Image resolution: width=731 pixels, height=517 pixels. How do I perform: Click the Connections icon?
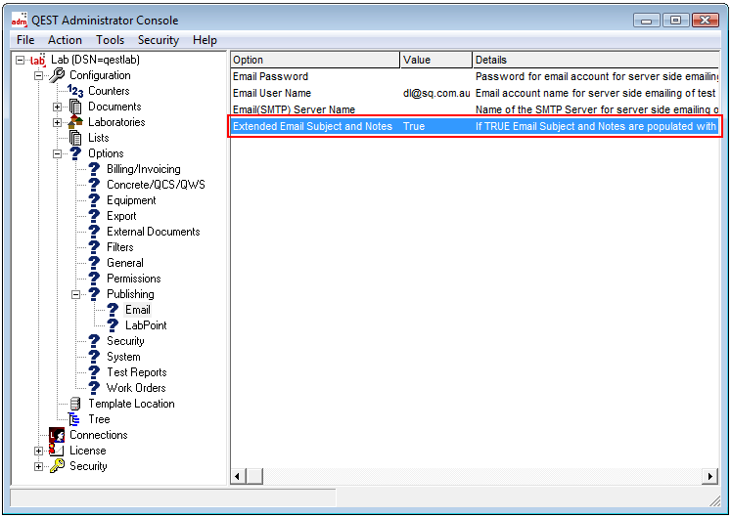click(57, 435)
